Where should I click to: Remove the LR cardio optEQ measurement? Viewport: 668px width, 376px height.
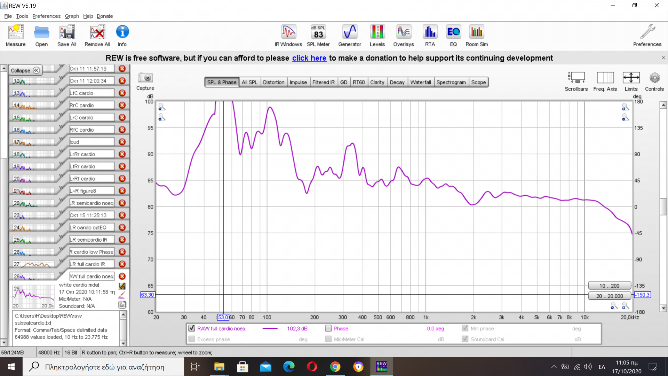click(x=122, y=227)
